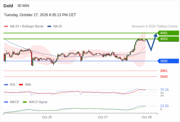Click the red 3943 support value

164,77
